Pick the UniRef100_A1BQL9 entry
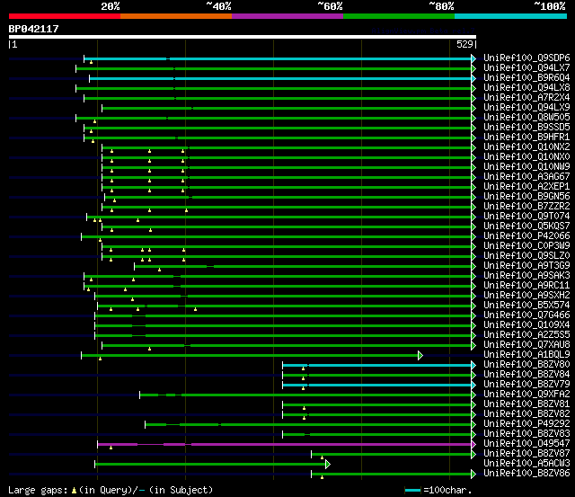575x497 pixels. click(x=526, y=355)
